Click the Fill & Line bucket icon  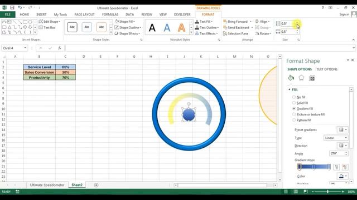click(291, 78)
